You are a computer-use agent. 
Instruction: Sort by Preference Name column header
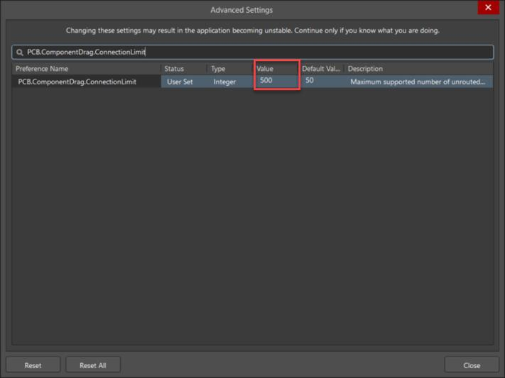coord(87,69)
